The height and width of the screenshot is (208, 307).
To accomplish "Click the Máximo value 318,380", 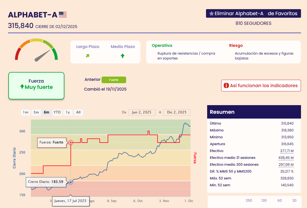I will click(x=287, y=130).
